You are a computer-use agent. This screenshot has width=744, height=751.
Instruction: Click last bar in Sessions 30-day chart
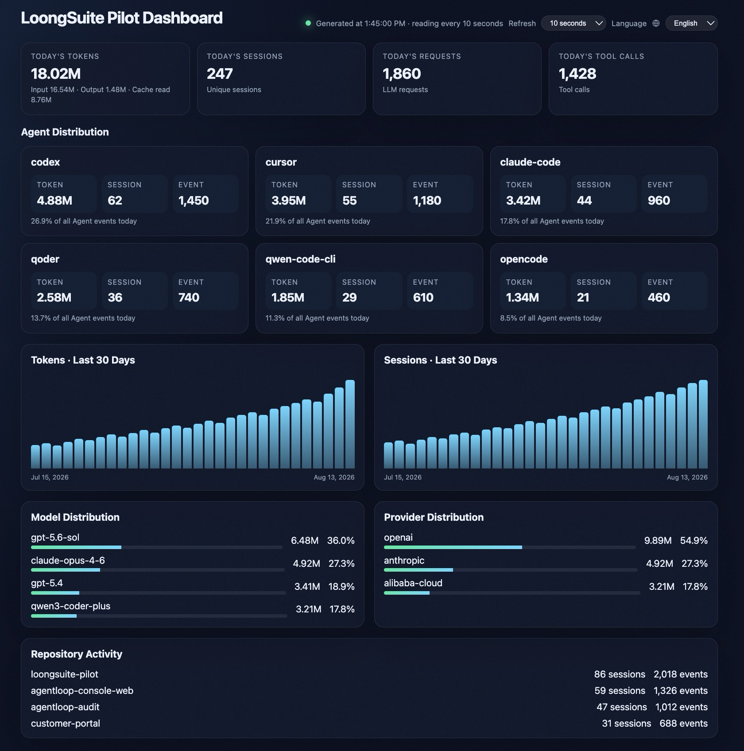(x=703, y=424)
